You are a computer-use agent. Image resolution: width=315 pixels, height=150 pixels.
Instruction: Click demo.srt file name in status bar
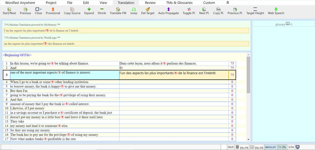coord(270,147)
